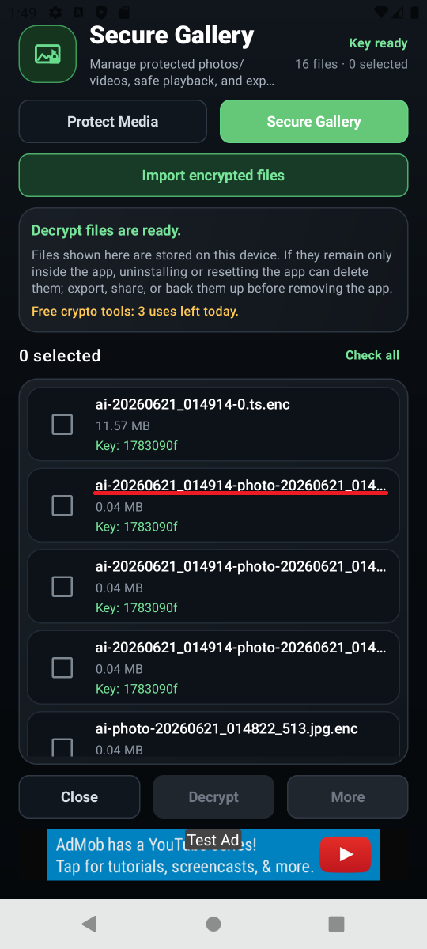The image size is (427, 949).
Task: Open the More options button
Action: [x=348, y=796]
